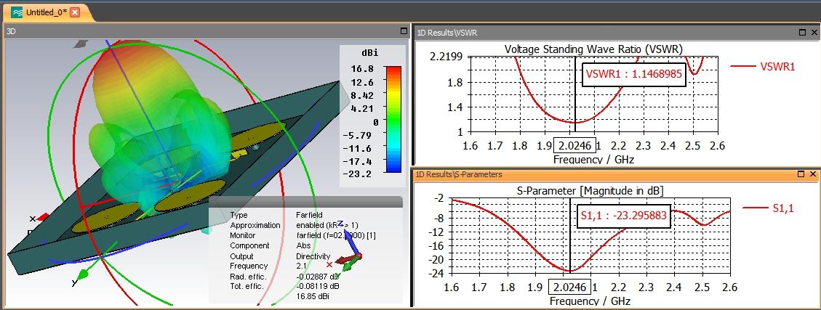Activate the 3D panel title bar
Viewport: 821px width, 310px height.
tap(207, 31)
